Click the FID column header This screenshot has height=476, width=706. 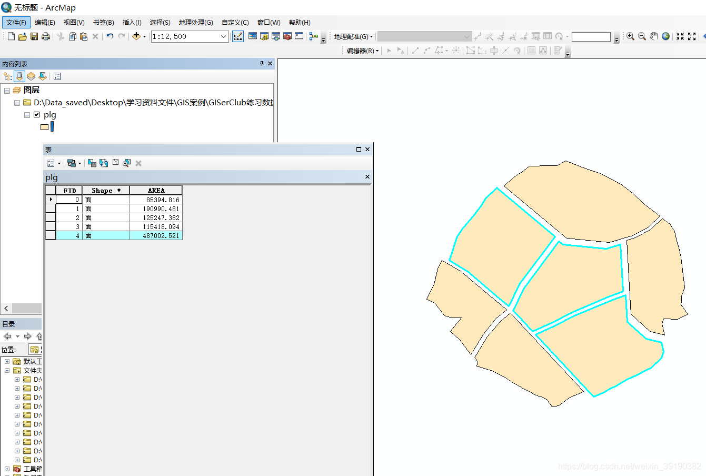point(69,191)
